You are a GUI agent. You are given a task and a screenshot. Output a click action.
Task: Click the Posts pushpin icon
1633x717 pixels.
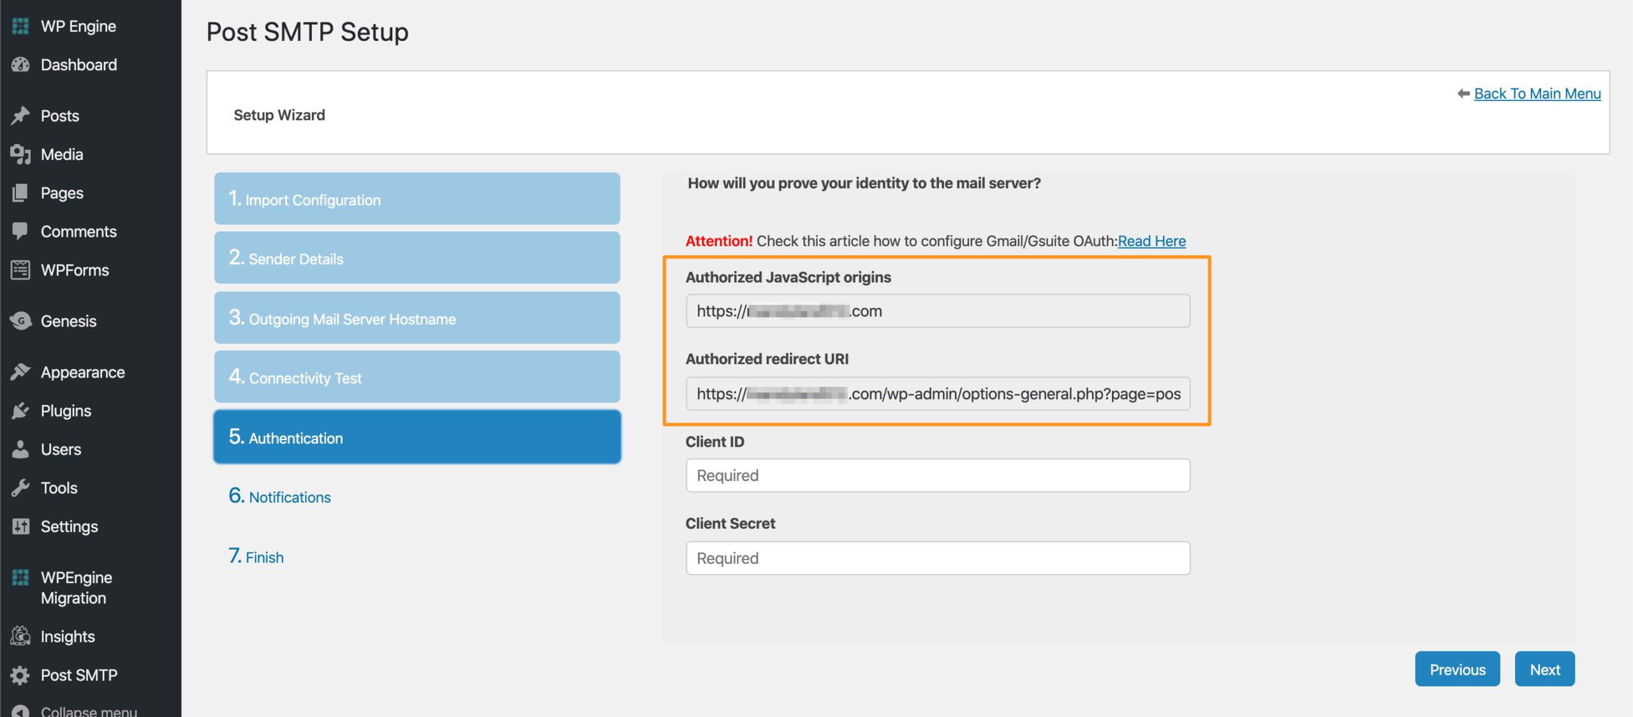[20, 115]
